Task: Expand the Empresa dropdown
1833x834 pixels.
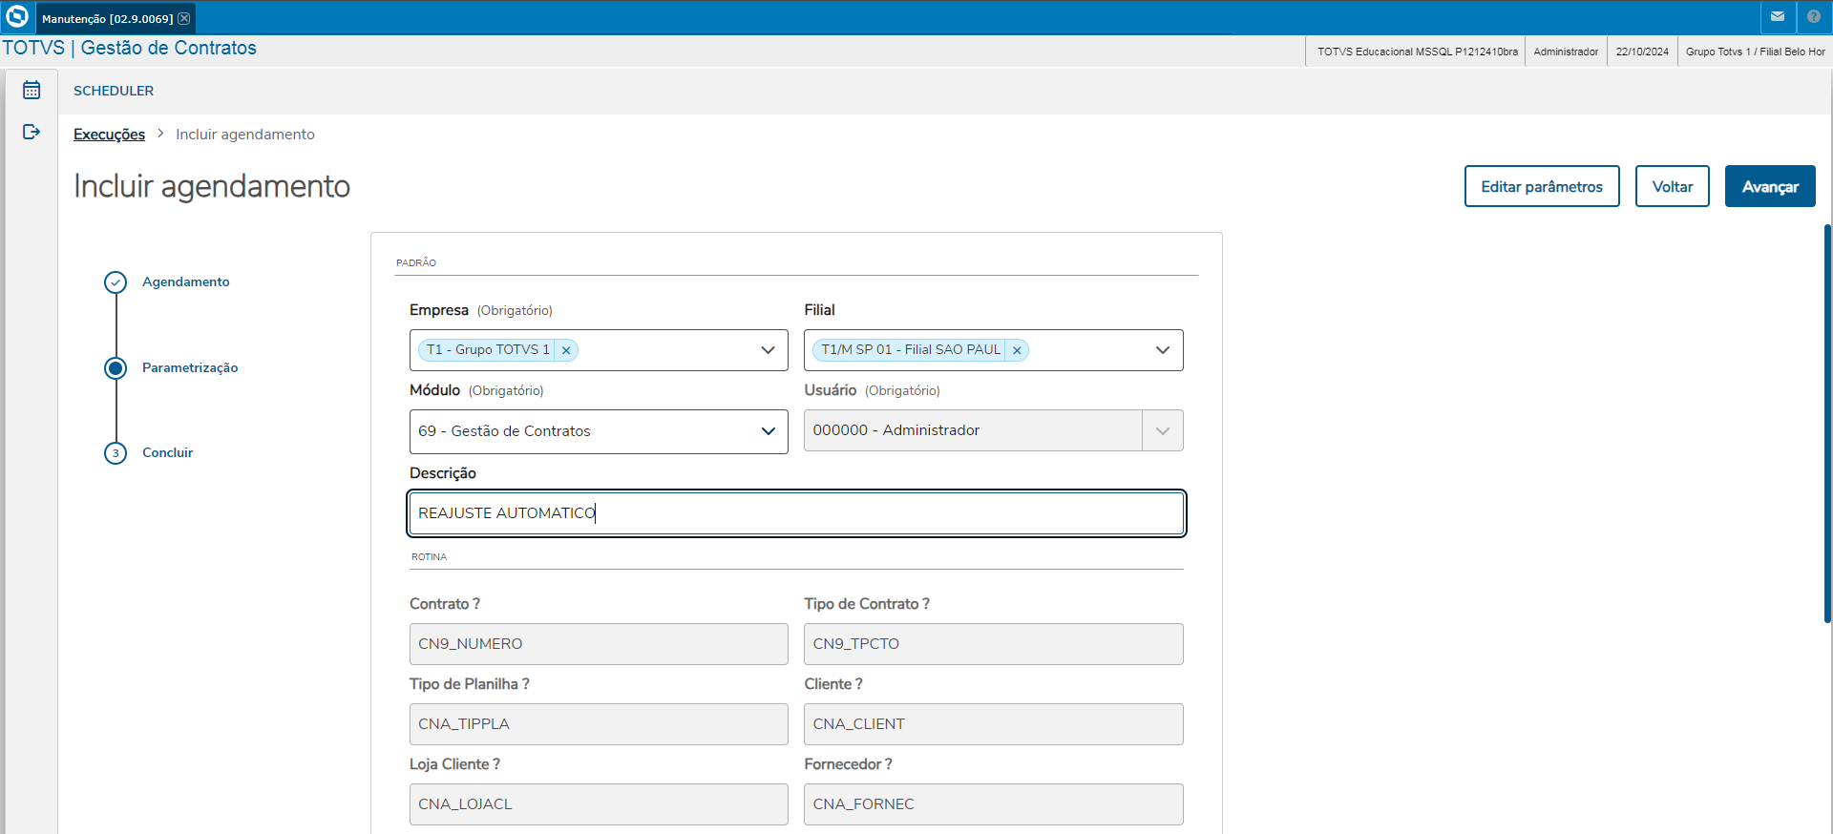Action: (768, 350)
